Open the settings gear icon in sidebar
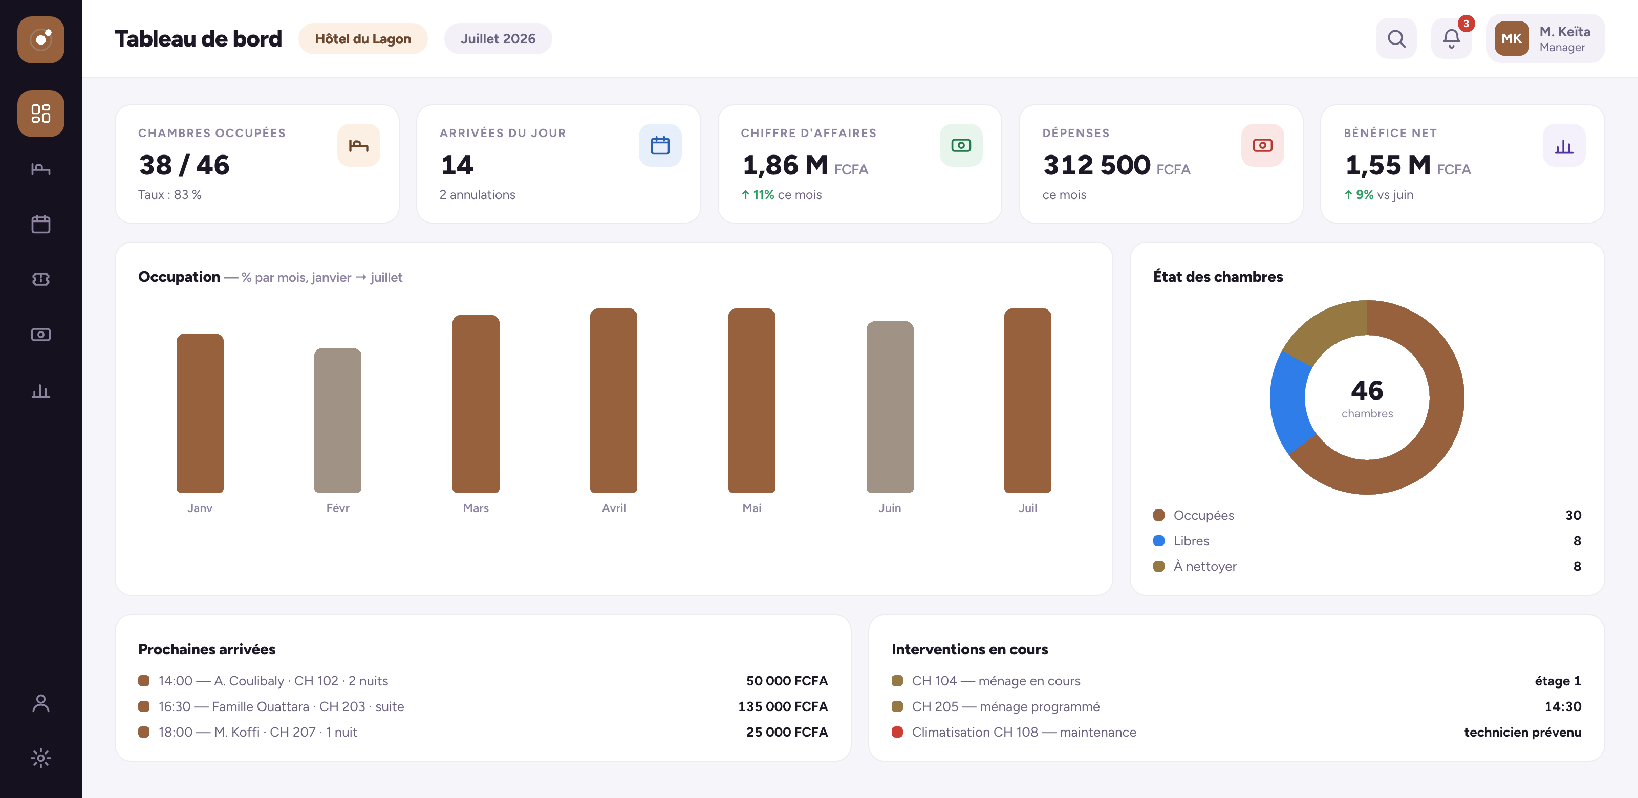 [41, 759]
